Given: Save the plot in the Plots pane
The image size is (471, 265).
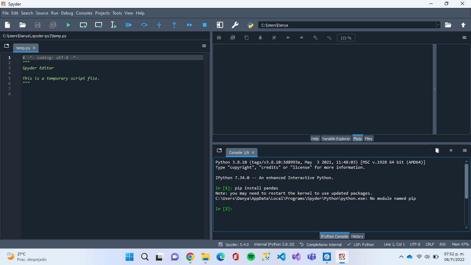Looking at the screenshot, I should click(x=219, y=38).
